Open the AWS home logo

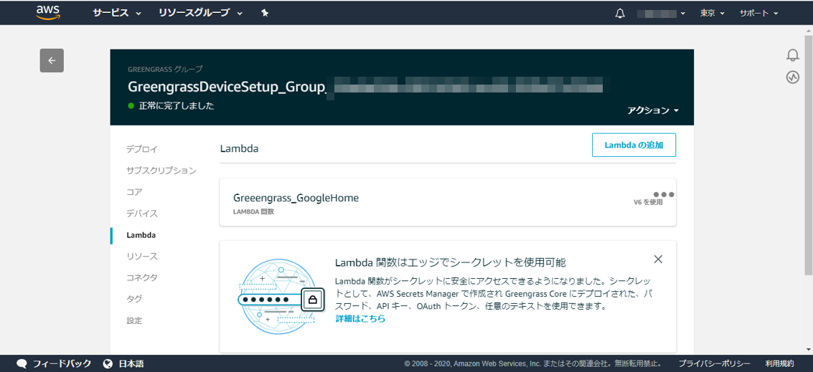(x=48, y=13)
